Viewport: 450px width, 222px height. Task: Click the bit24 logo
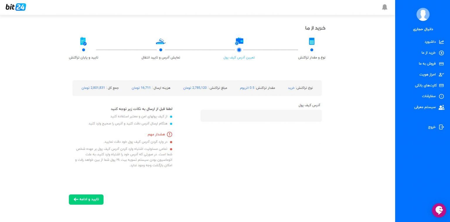coord(16,7)
